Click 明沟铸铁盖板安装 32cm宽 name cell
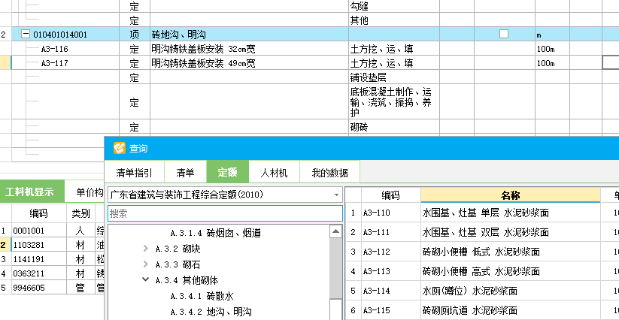The width and height of the screenshot is (619, 320). coord(249,49)
